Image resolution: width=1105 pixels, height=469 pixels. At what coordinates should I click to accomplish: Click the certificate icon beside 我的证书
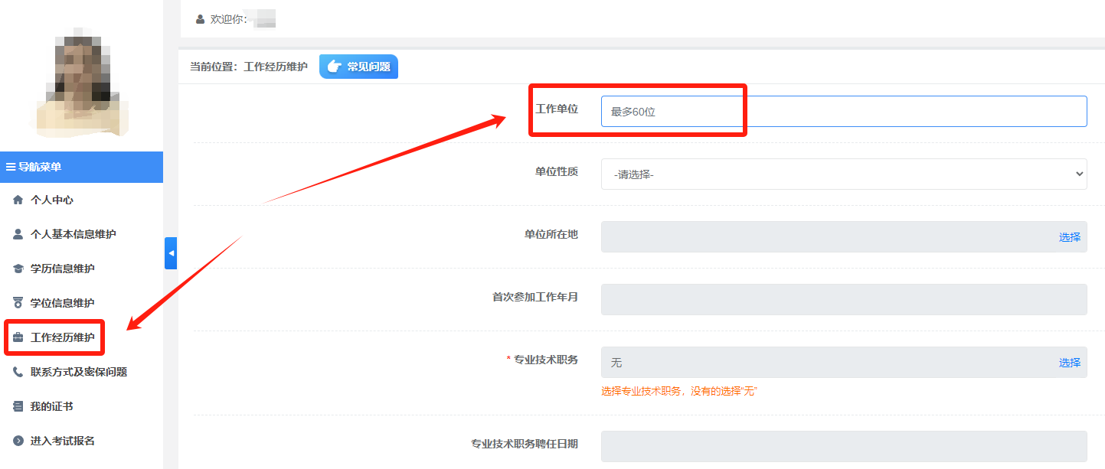tap(18, 407)
